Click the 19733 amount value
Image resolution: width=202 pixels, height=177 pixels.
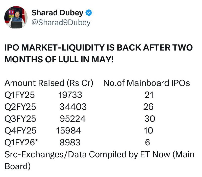point(70,95)
